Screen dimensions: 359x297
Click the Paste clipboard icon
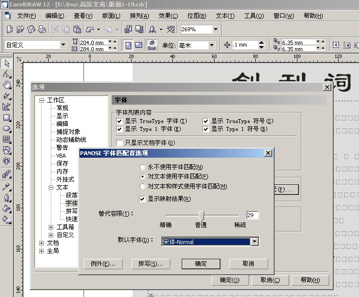[x=77, y=29]
